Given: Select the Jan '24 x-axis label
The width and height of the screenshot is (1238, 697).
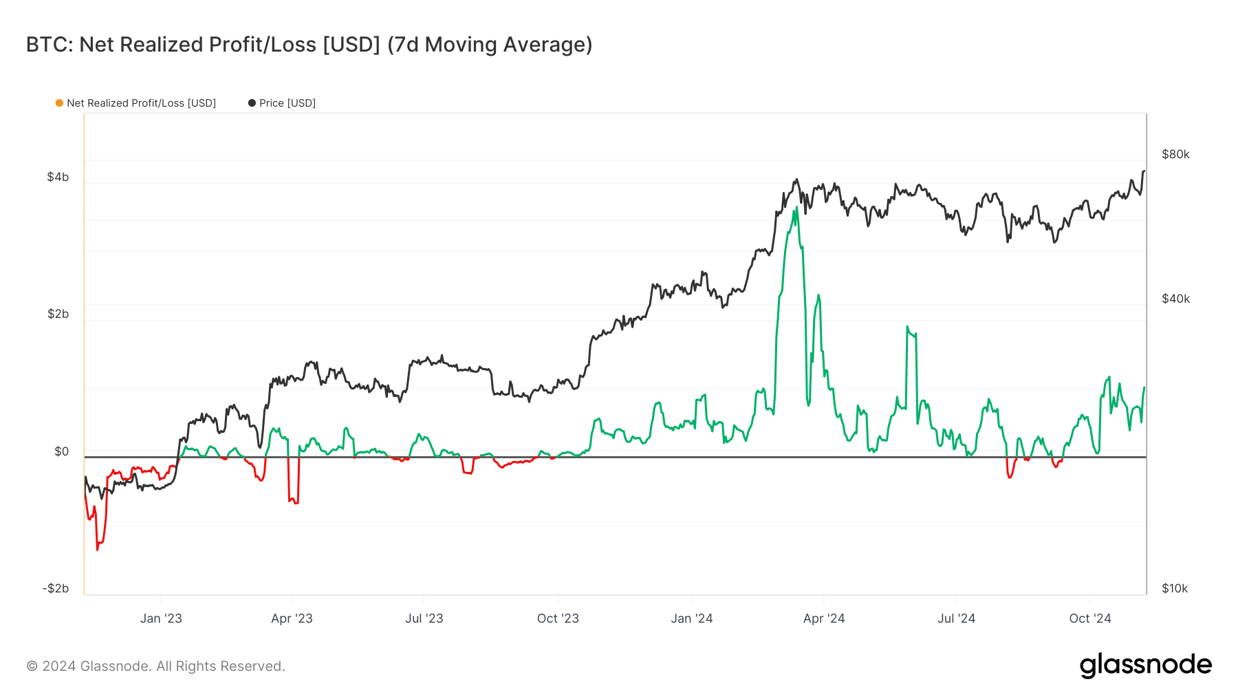Looking at the screenshot, I should tap(692, 619).
